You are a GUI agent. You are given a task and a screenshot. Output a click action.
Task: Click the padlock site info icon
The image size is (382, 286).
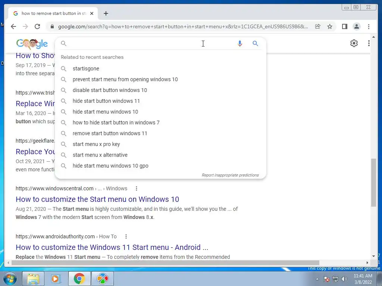tap(52, 26)
